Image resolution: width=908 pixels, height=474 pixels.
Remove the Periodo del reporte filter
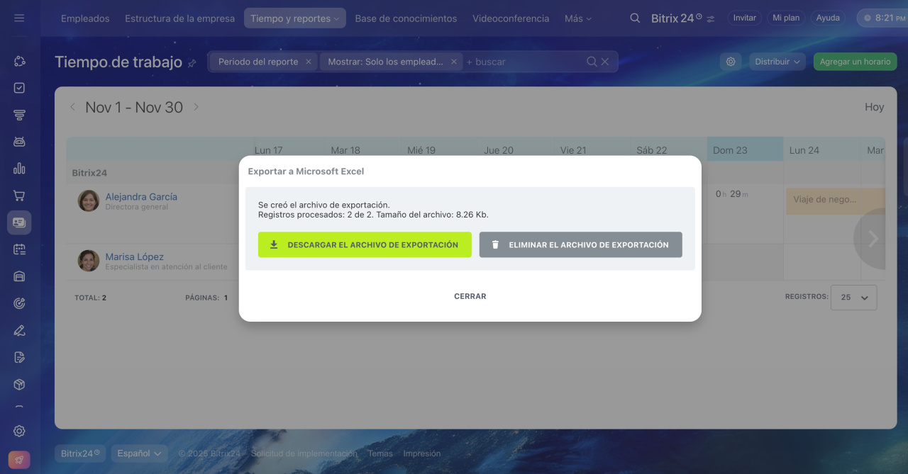click(x=308, y=62)
